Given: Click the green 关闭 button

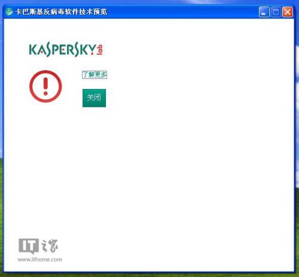Looking at the screenshot, I should (94, 98).
